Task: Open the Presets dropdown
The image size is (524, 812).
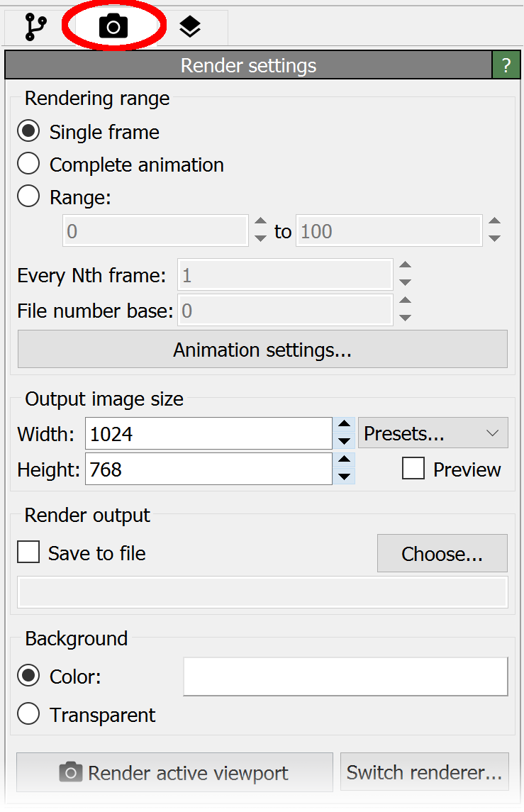Action: point(433,433)
